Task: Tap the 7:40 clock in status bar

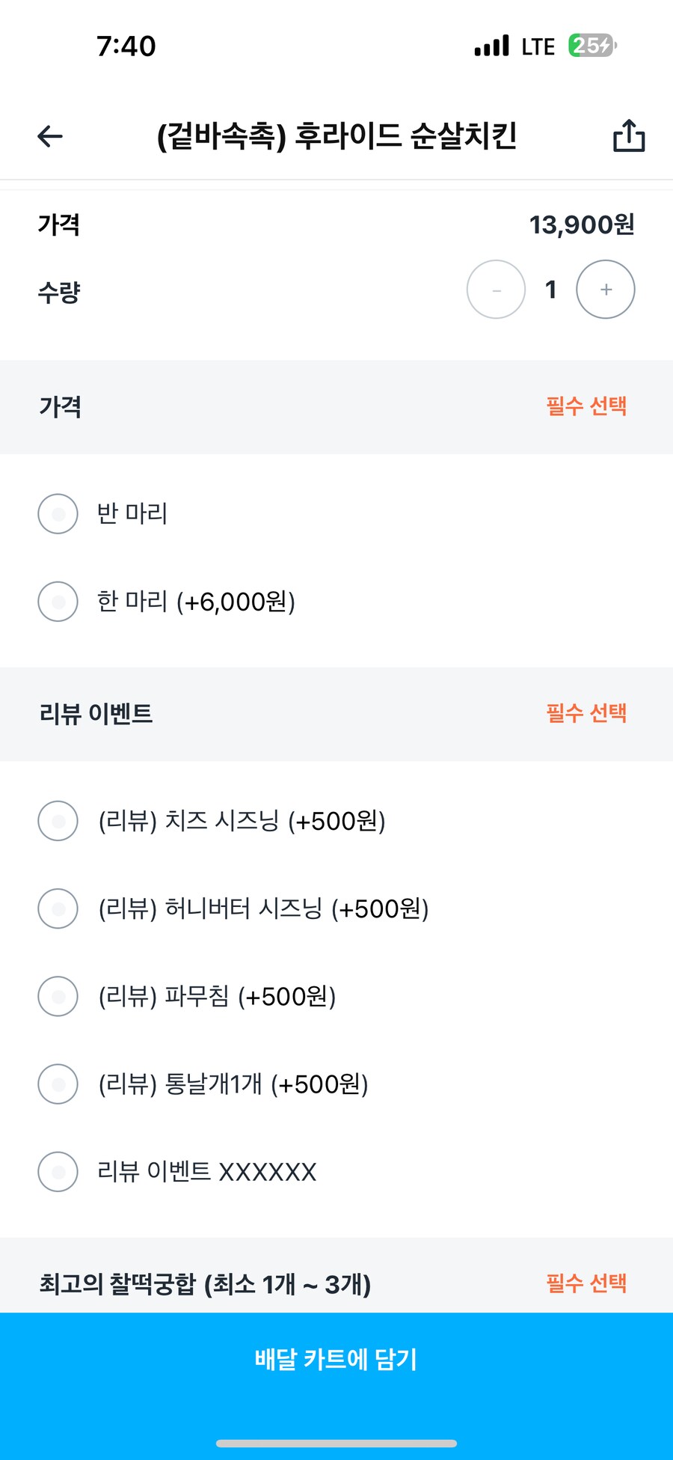Action: click(x=126, y=46)
